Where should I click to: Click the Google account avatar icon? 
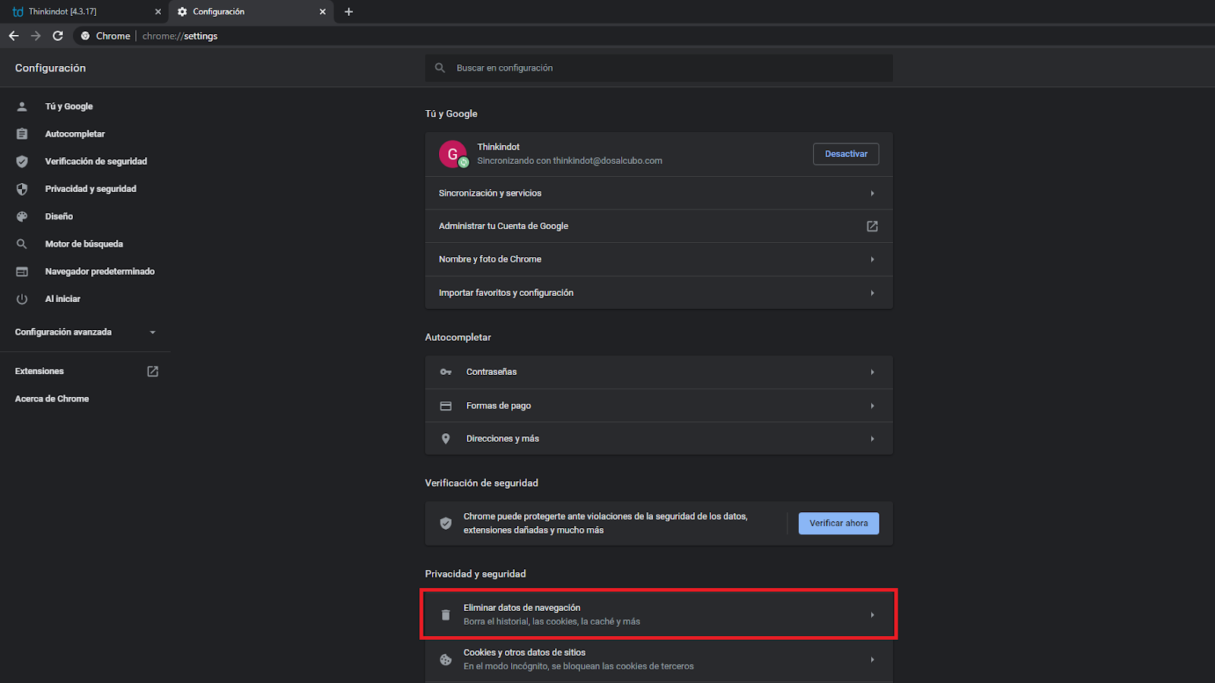point(453,154)
